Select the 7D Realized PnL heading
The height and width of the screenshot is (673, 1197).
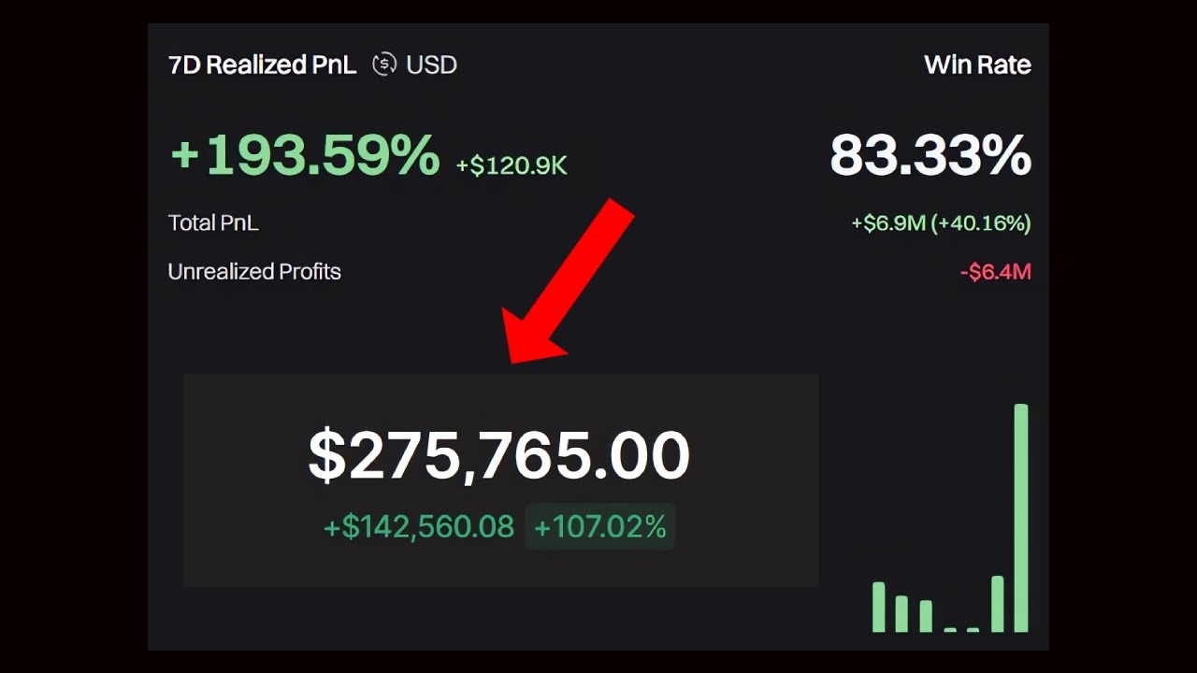(x=262, y=64)
